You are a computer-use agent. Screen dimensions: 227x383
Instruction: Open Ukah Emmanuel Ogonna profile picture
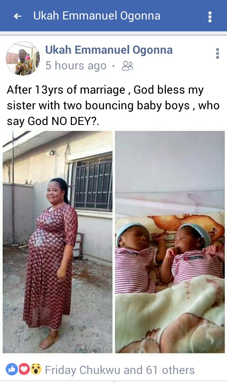(23, 58)
